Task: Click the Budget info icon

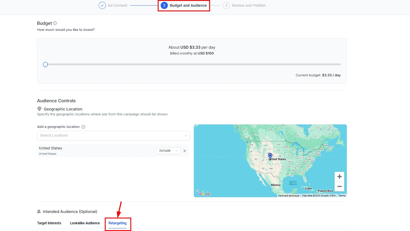Action: click(55, 23)
